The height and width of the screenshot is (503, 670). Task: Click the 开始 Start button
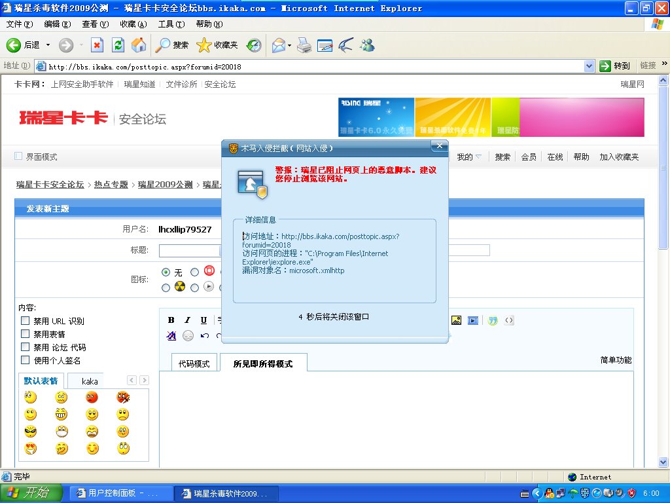click(x=31, y=493)
